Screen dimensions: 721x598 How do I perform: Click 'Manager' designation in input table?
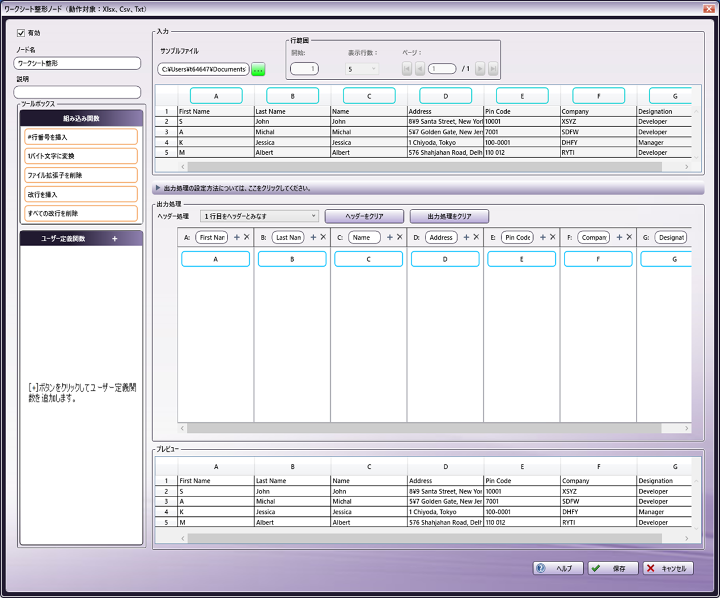pos(664,143)
